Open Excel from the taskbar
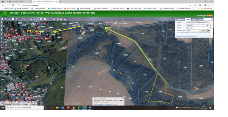Image resolution: width=228 pixels, height=117 pixels. tap(79, 108)
